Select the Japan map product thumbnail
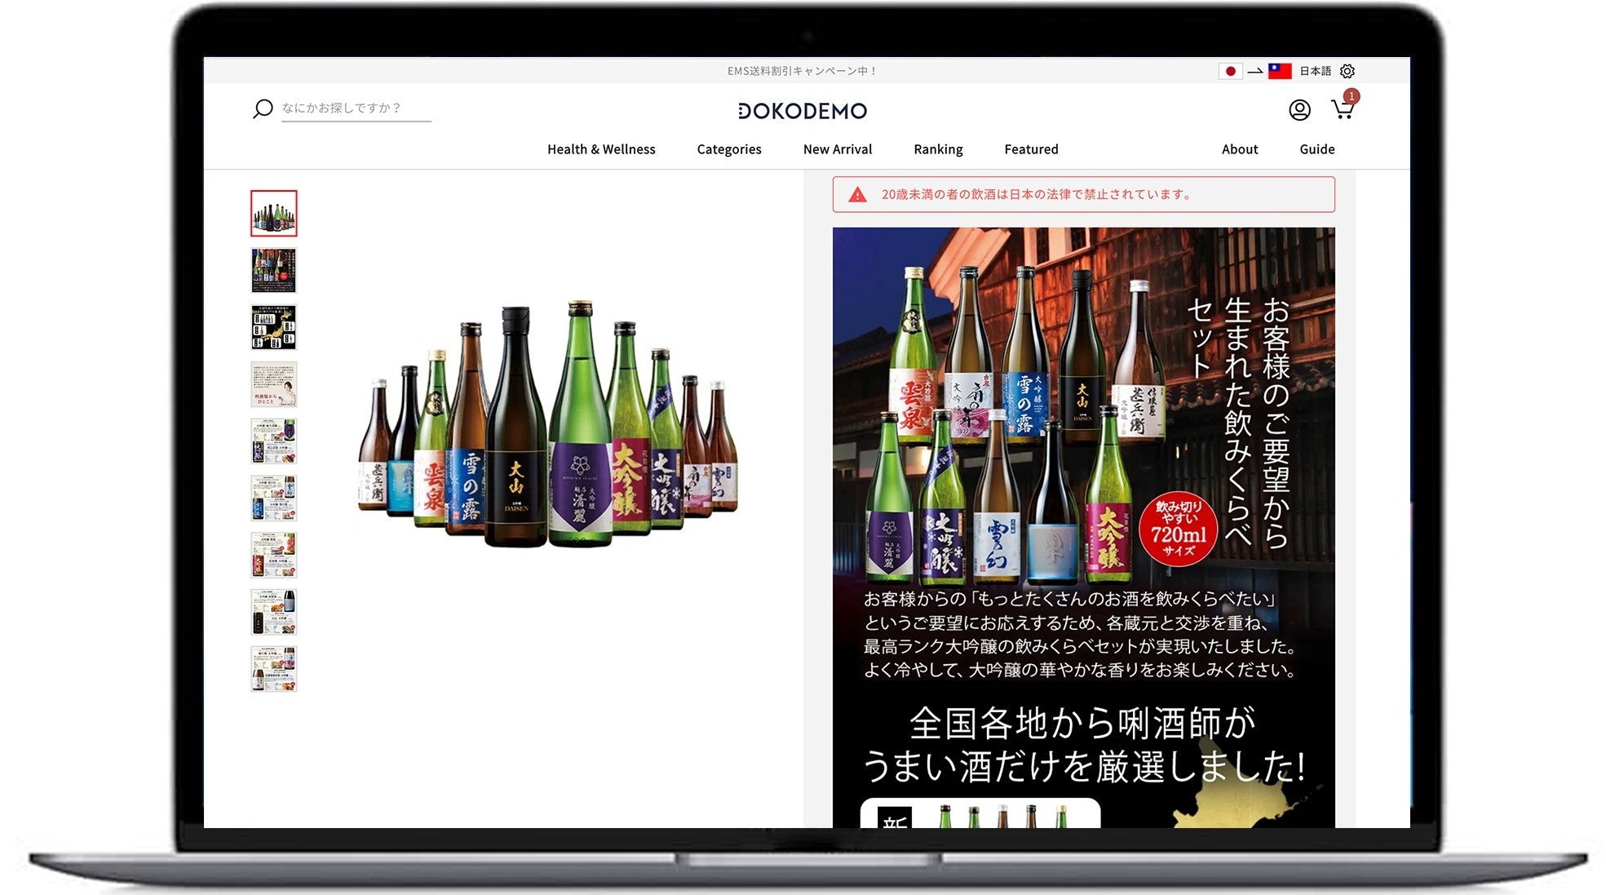 pos(273,327)
